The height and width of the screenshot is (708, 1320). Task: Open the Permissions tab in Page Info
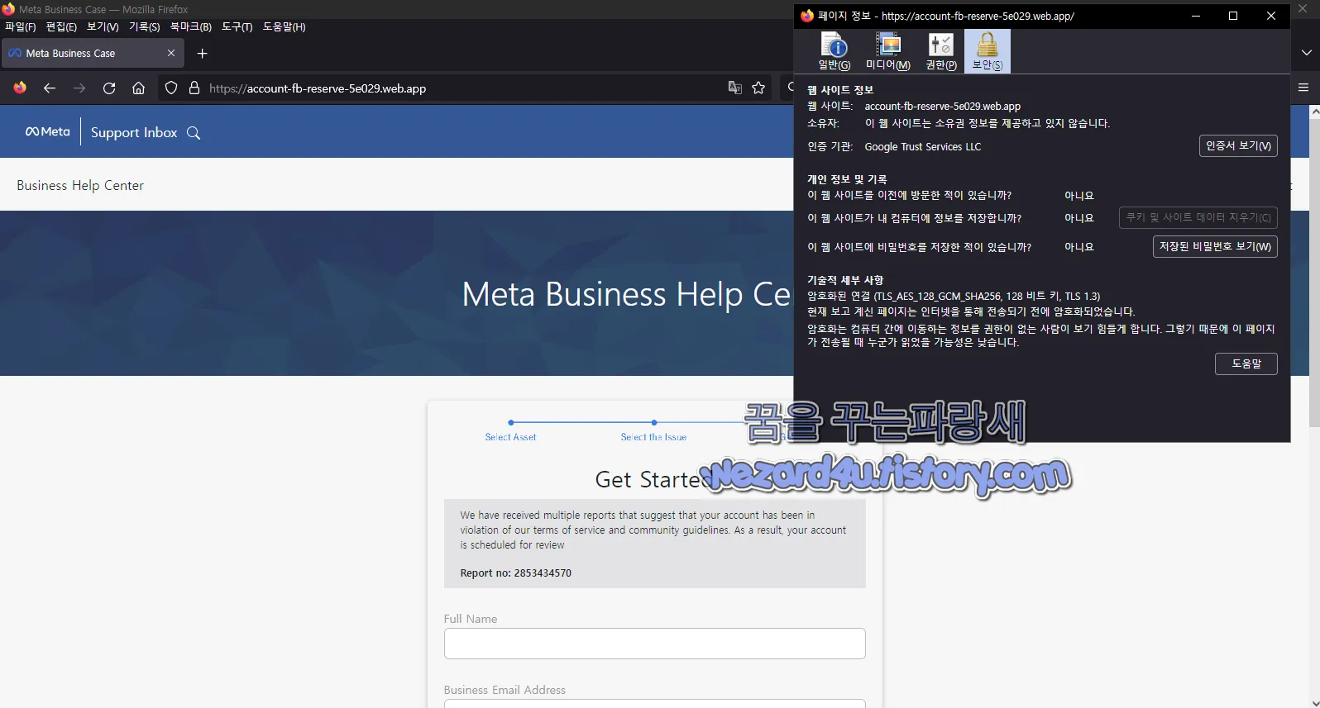point(941,51)
